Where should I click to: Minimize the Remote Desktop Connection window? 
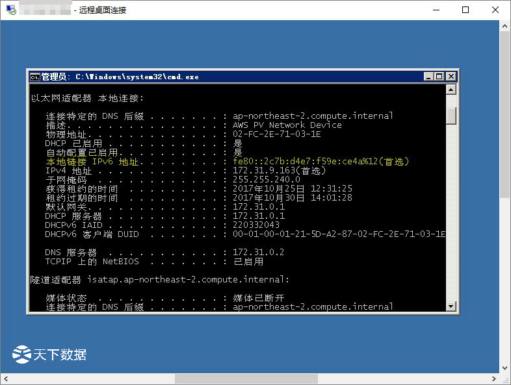(x=435, y=10)
